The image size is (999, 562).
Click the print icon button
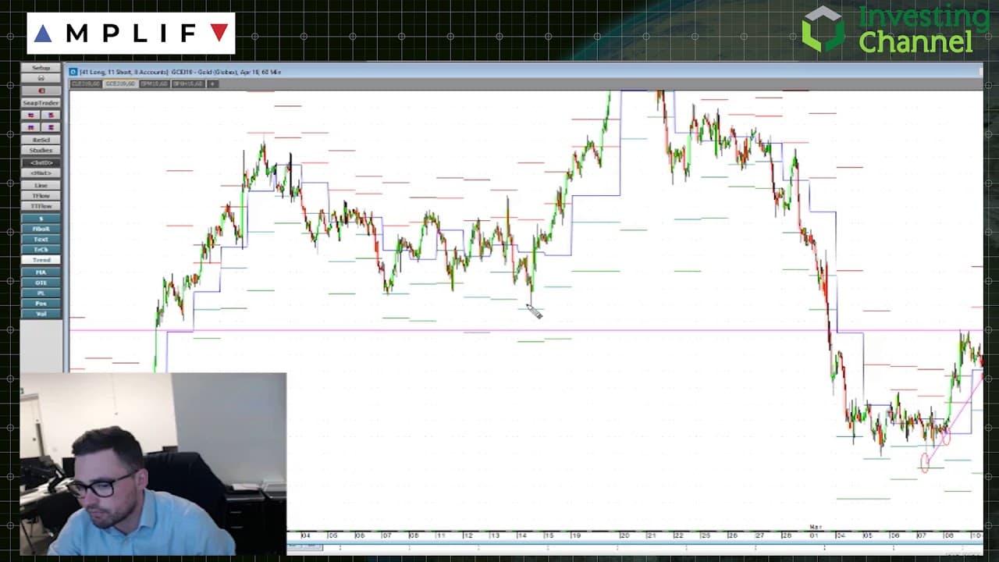pos(41,78)
